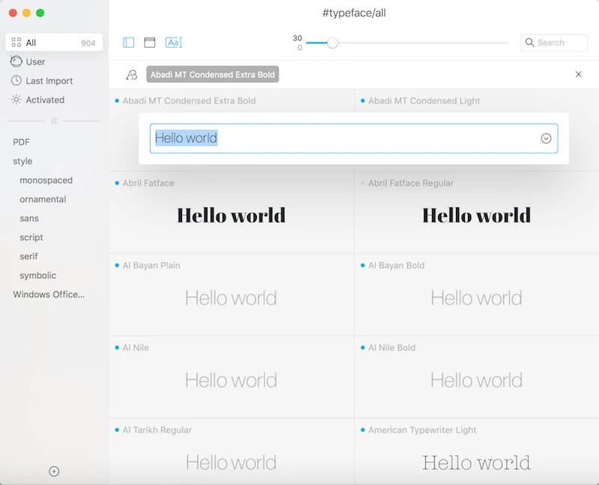
Task: Open the Aa text preview mode
Action: click(173, 43)
